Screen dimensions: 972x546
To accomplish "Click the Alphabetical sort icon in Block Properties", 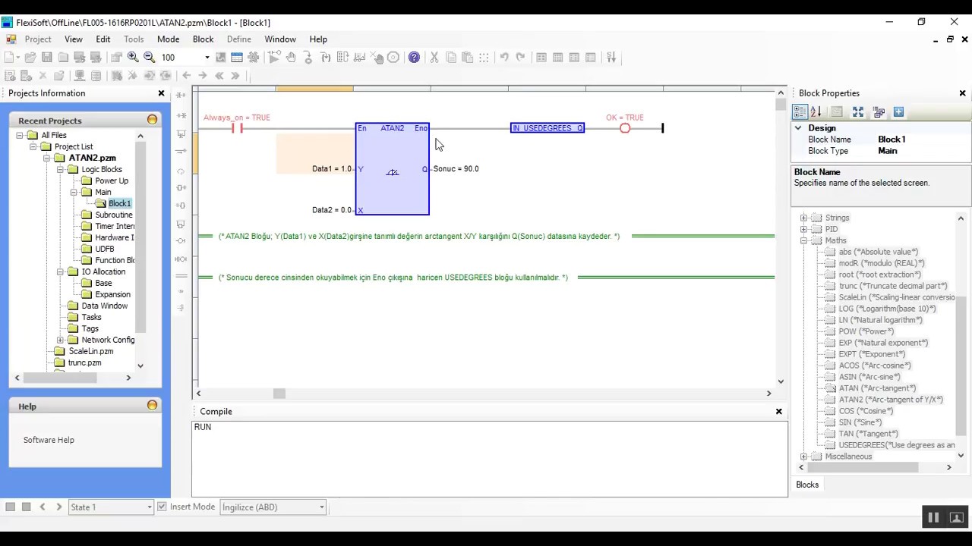I will pyautogui.click(x=816, y=112).
